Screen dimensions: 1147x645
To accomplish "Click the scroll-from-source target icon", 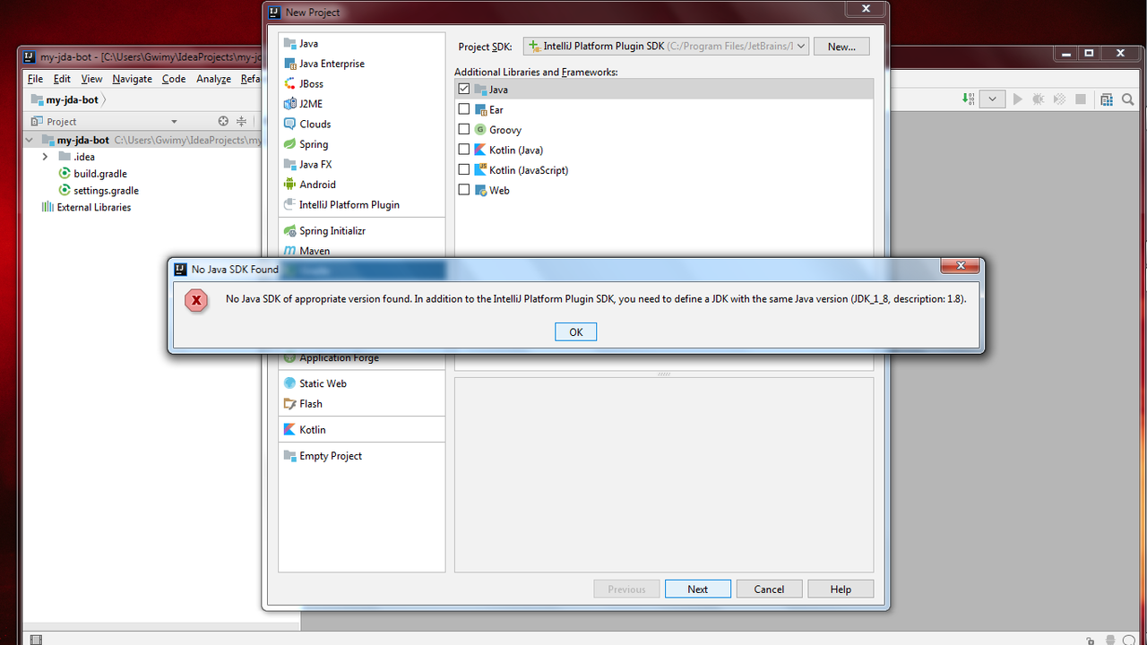I will 223,121.
